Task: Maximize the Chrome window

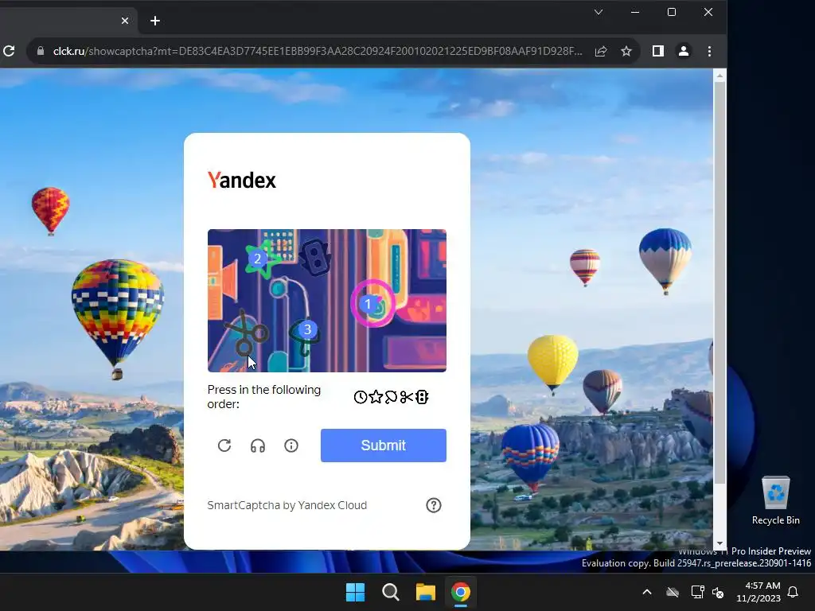Action: pos(672,12)
